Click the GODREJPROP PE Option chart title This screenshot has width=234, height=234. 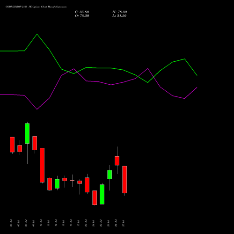point(36,7)
